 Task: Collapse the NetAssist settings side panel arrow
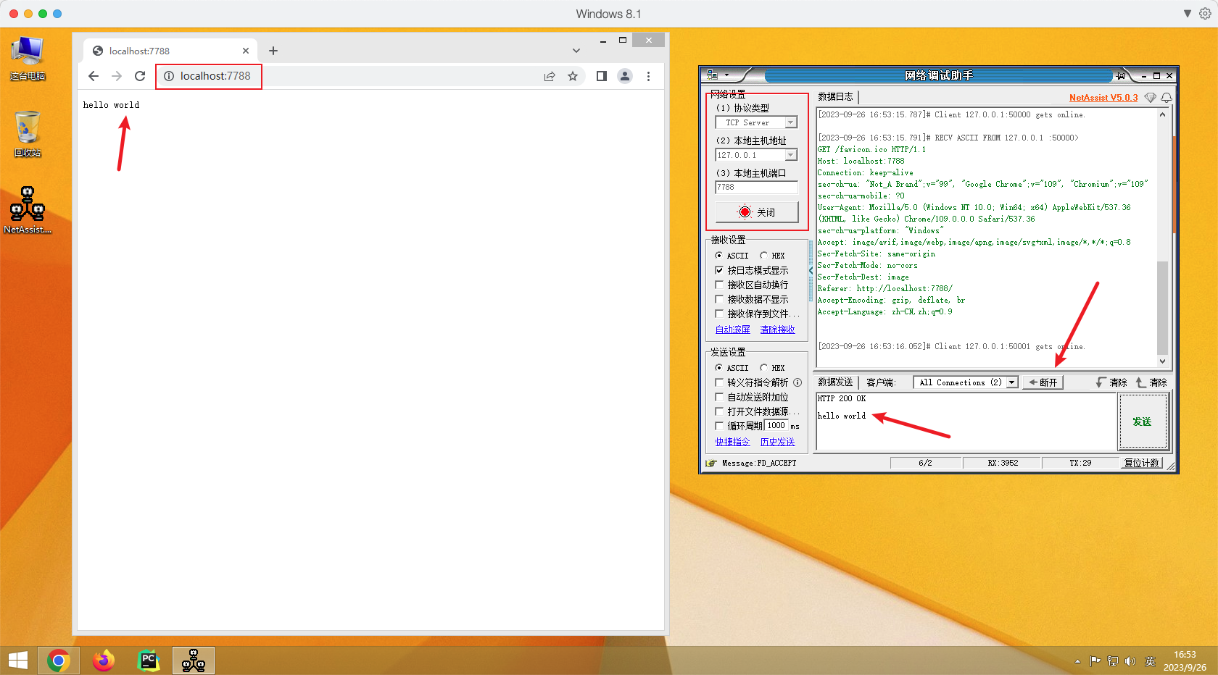[811, 270]
